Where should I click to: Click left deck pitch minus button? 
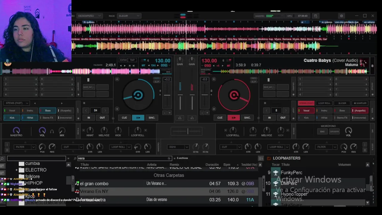[x=164, y=113]
